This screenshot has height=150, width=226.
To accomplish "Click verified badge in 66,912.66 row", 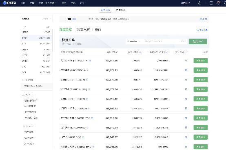I will coord(92,118).
